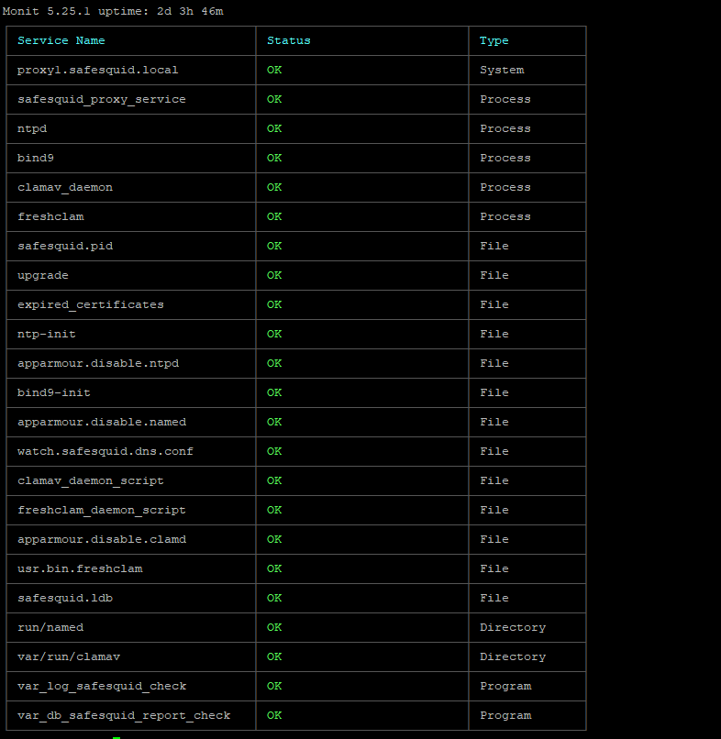Select the safesquid.pid entry
The width and height of the screenshot is (721, 739).
pos(65,246)
